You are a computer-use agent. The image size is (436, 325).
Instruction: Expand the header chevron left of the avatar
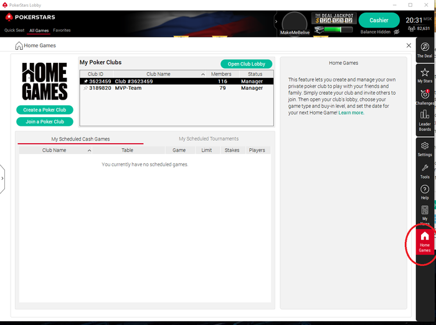pos(276,21)
